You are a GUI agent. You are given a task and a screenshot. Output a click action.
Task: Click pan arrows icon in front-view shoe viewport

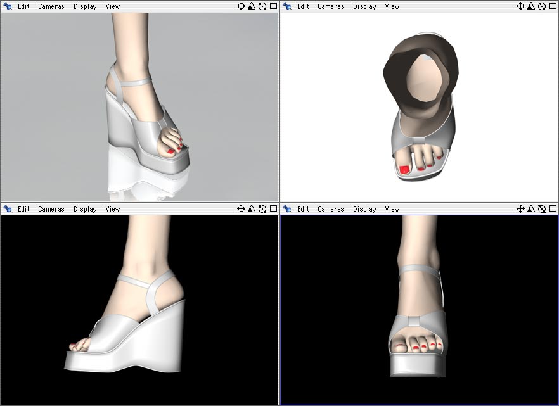[520, 208]
